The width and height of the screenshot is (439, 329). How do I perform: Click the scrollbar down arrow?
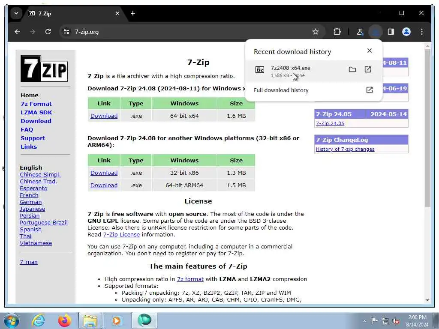[427, 300]
